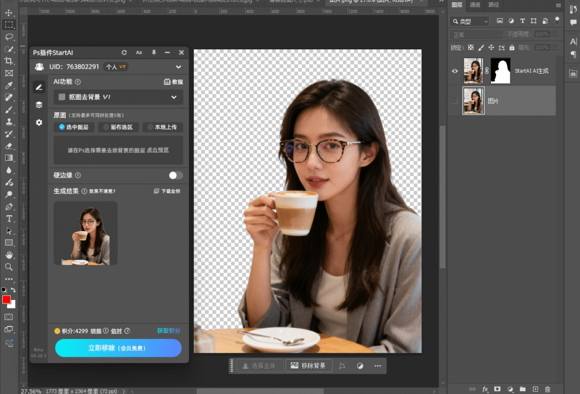Click the 立即移除 button
The image size is (580, 394).
(x=118, y=348)
